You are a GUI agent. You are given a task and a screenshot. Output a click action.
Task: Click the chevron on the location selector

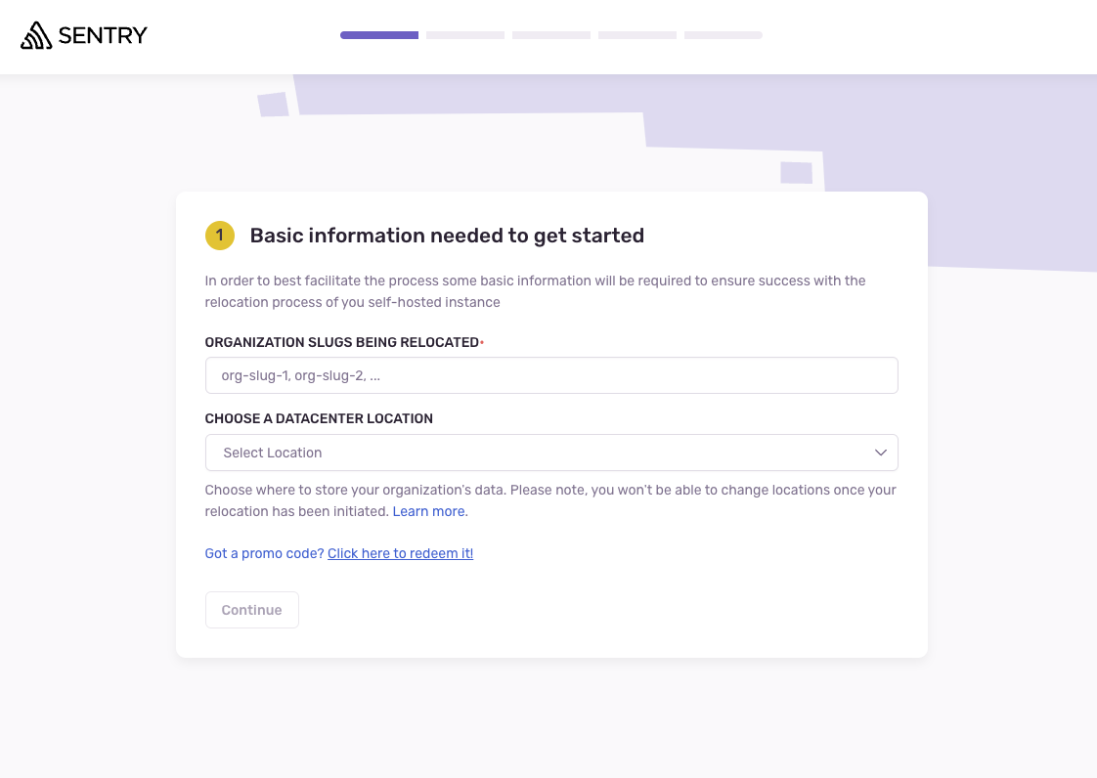pyautogui.click(x=879, y=453)
